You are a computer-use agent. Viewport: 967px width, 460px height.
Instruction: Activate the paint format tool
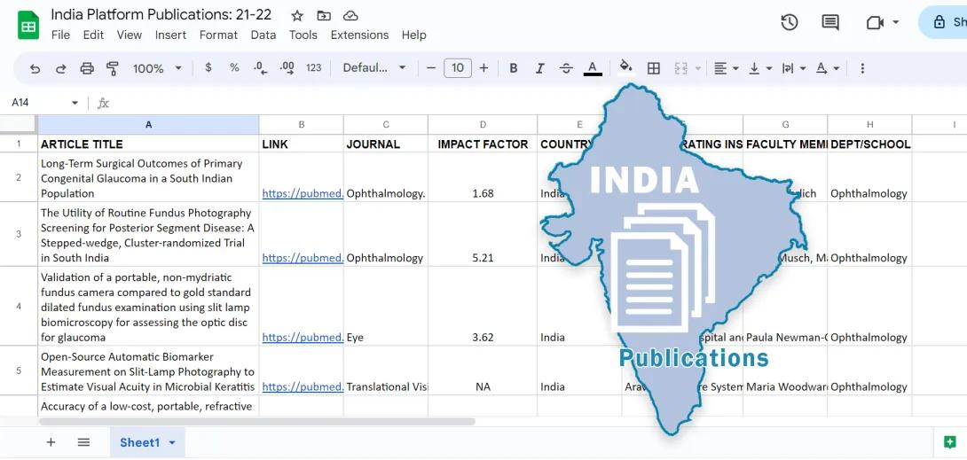click(x=113, y=68)
